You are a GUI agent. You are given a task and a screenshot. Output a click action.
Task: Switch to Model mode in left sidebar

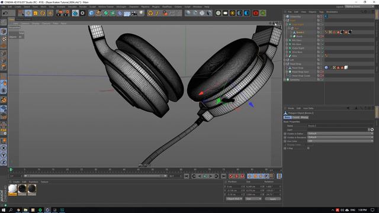click(x=4, y=31)
